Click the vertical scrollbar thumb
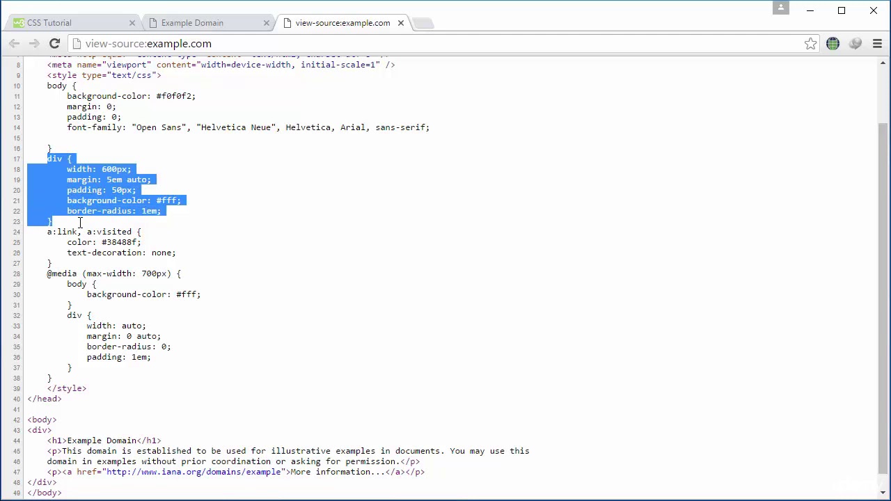This screenshot has height=501, width=891. [x=883, y=298]
